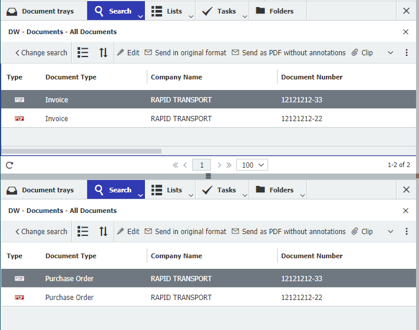
Task: Click the page number field showing 1
Action: [202, 165]
